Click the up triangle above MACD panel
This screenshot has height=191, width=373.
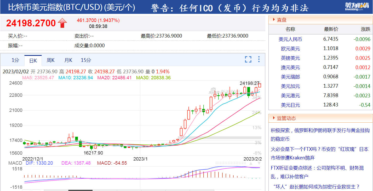coord(251,164)
